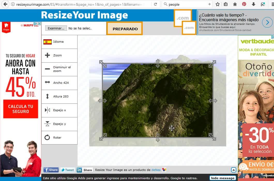The height and width of the screenshot is (181, 274).
Task: Grab the top-right corner crop handle
Action: 212,64
